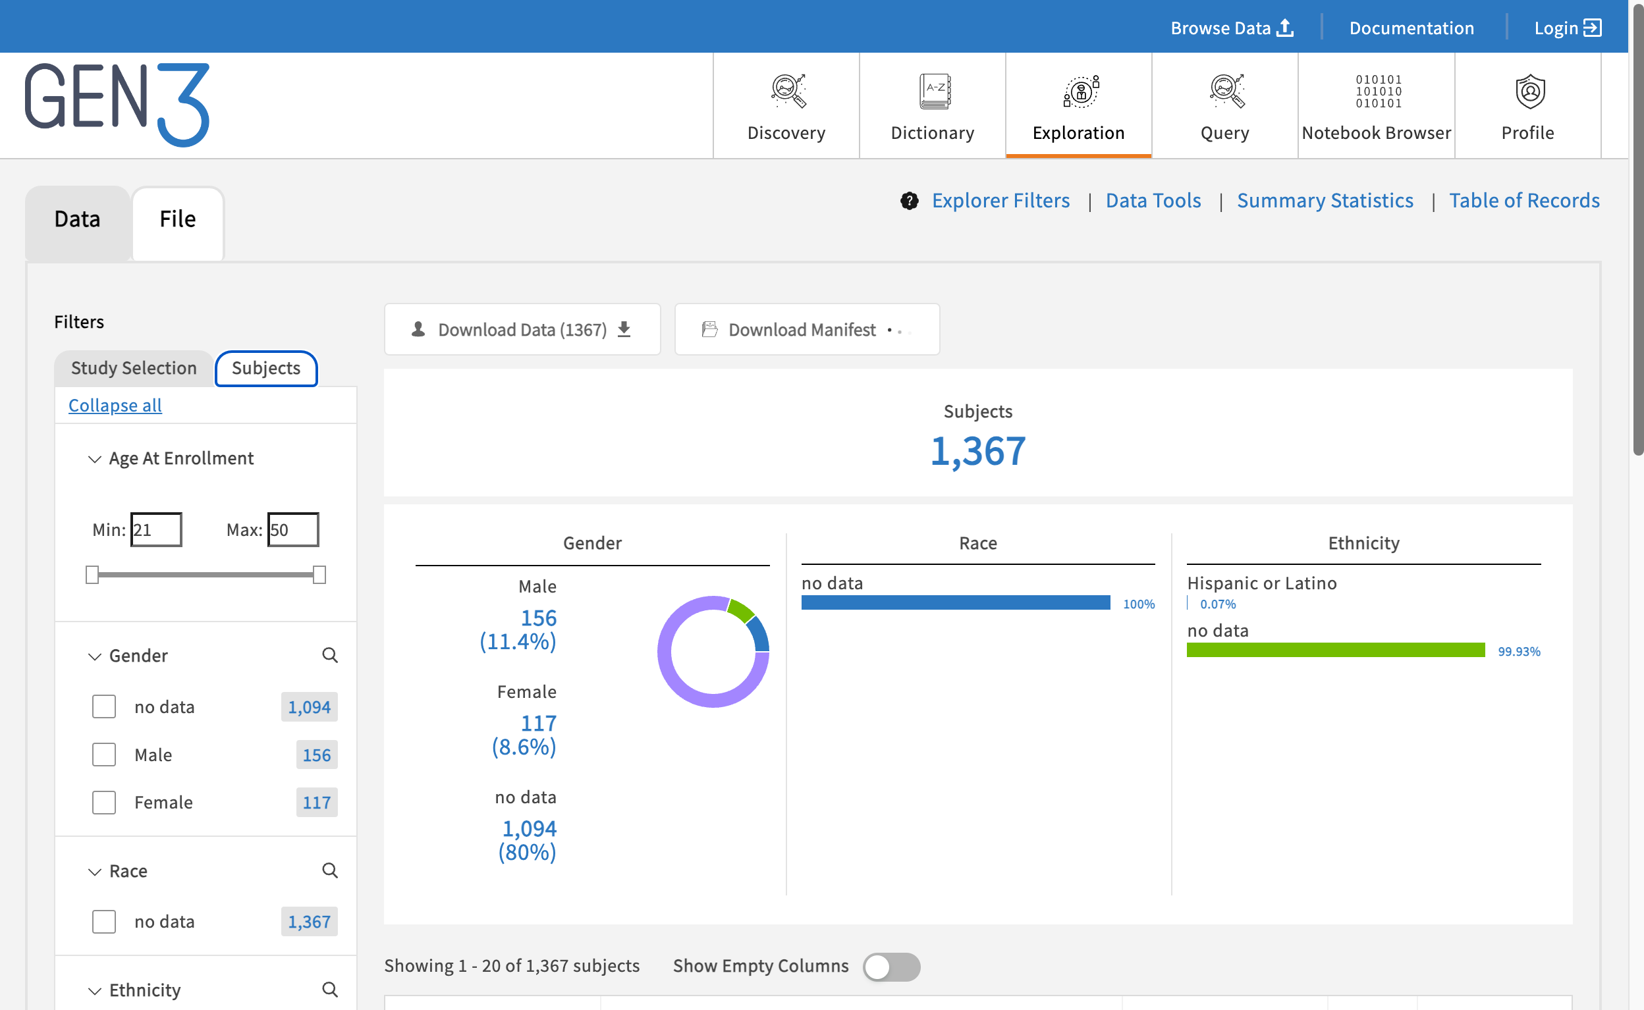Jump to Explorer Filters link
Screen dimensions: 1644x1010
pyautogui.click(x=1000, y=200)
